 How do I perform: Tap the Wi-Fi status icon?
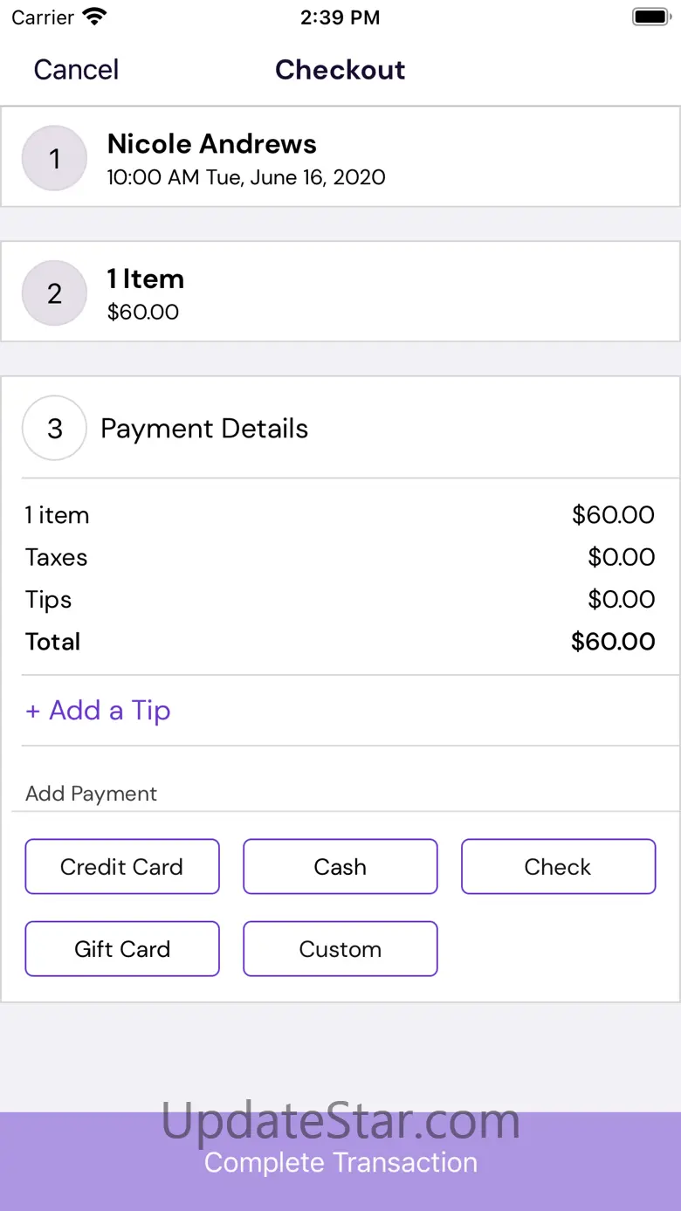point(93,17)
